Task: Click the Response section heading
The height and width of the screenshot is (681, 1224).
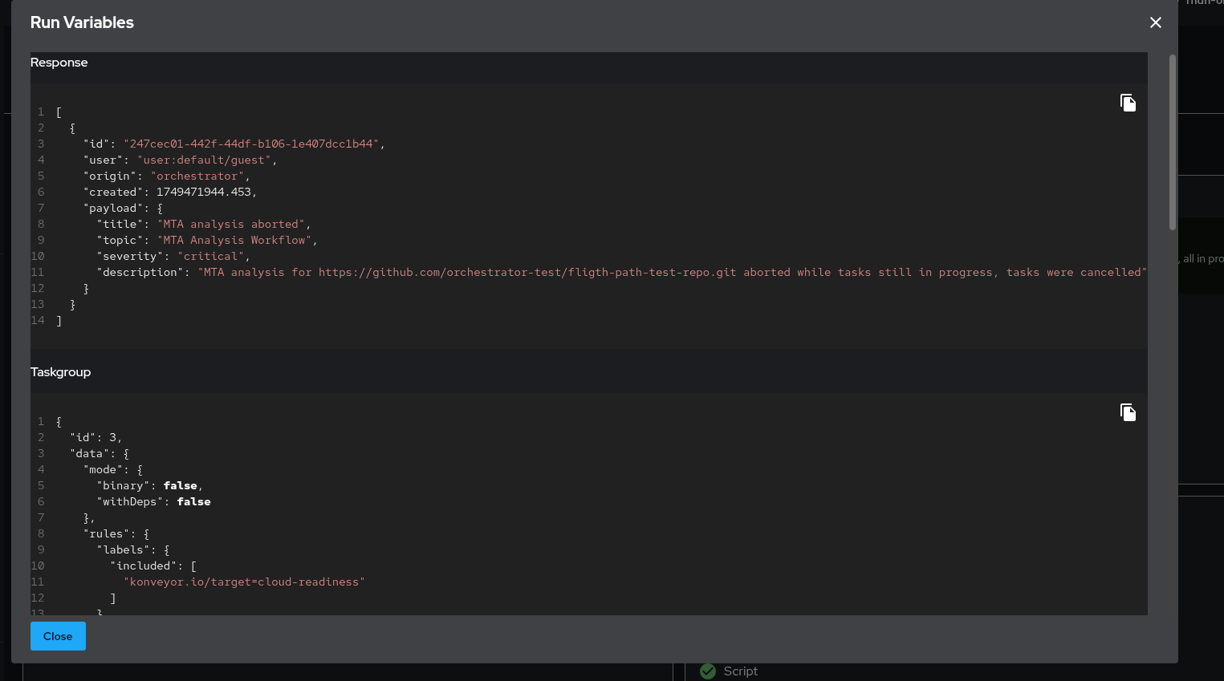Action: pyautogui.click(x=59, y=63)
